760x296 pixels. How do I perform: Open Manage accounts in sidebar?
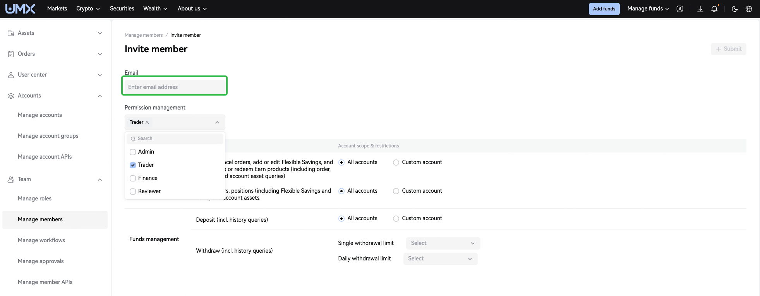[40, 115]
